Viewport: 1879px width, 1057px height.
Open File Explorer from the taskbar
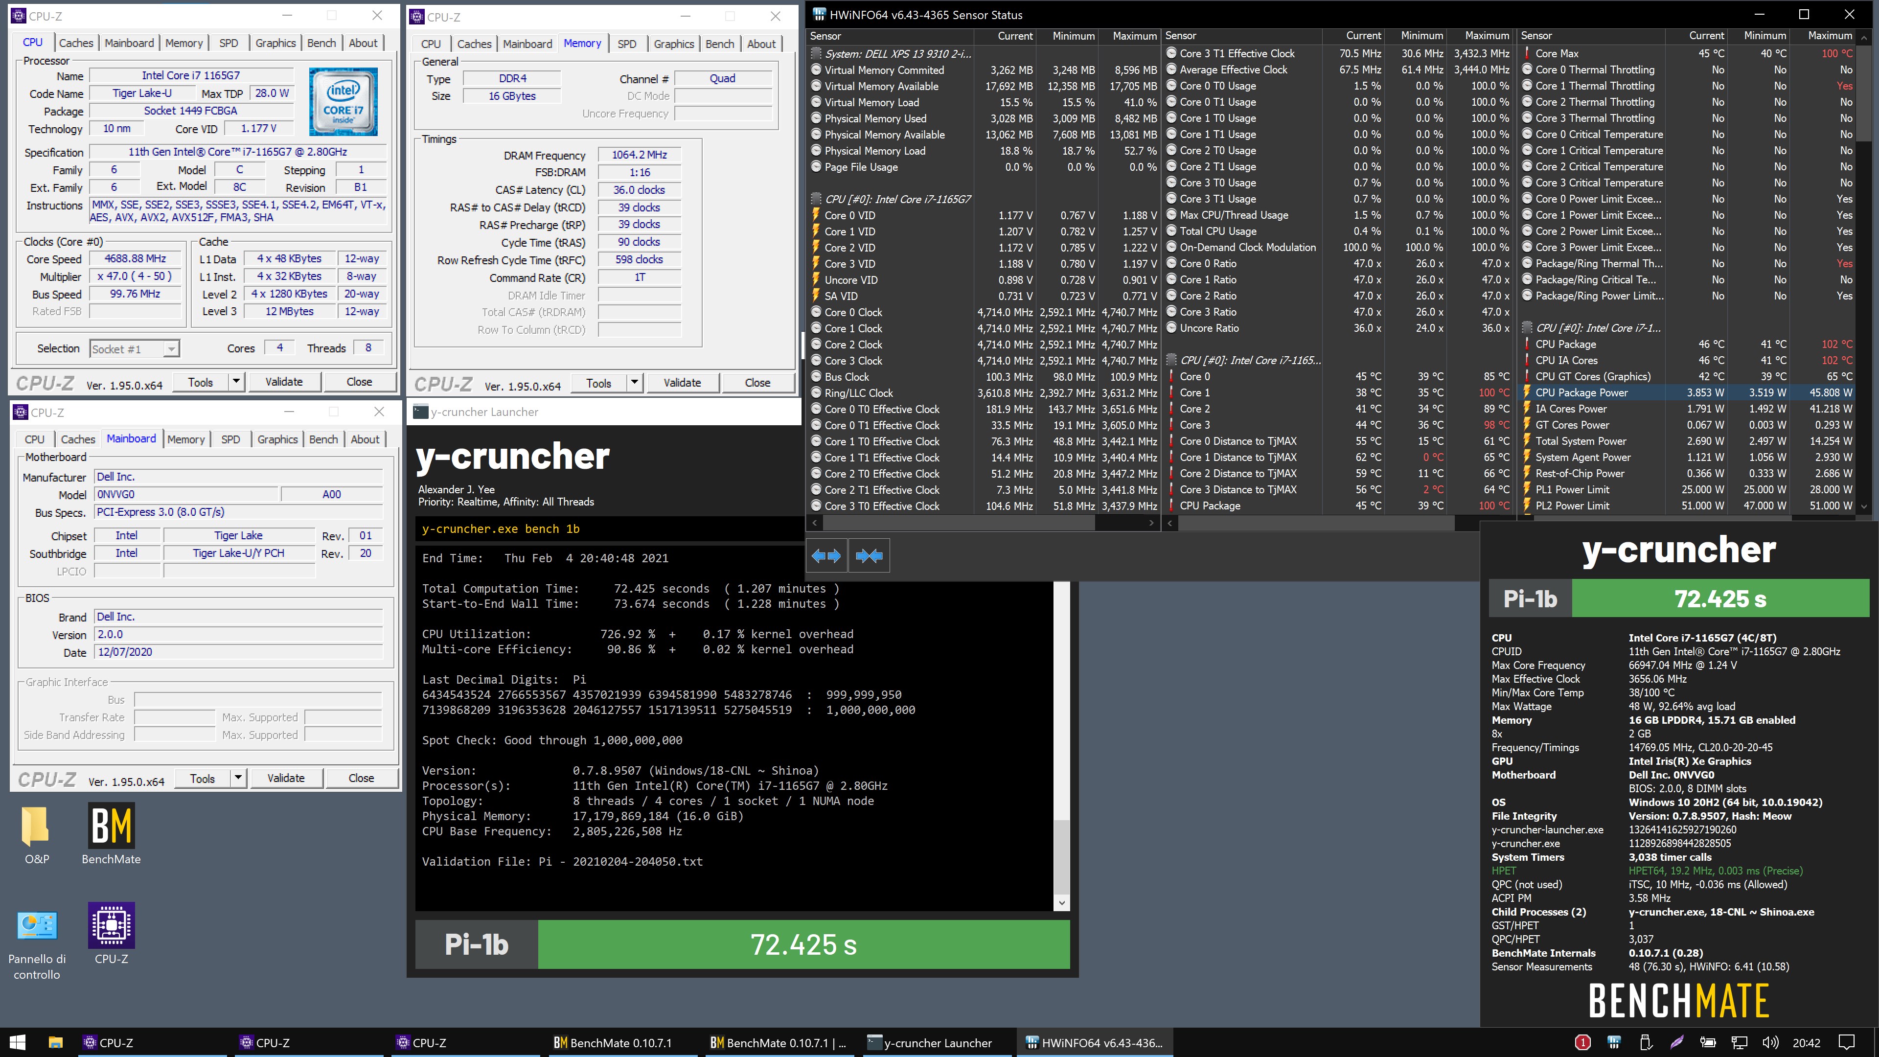point(55,1042)
